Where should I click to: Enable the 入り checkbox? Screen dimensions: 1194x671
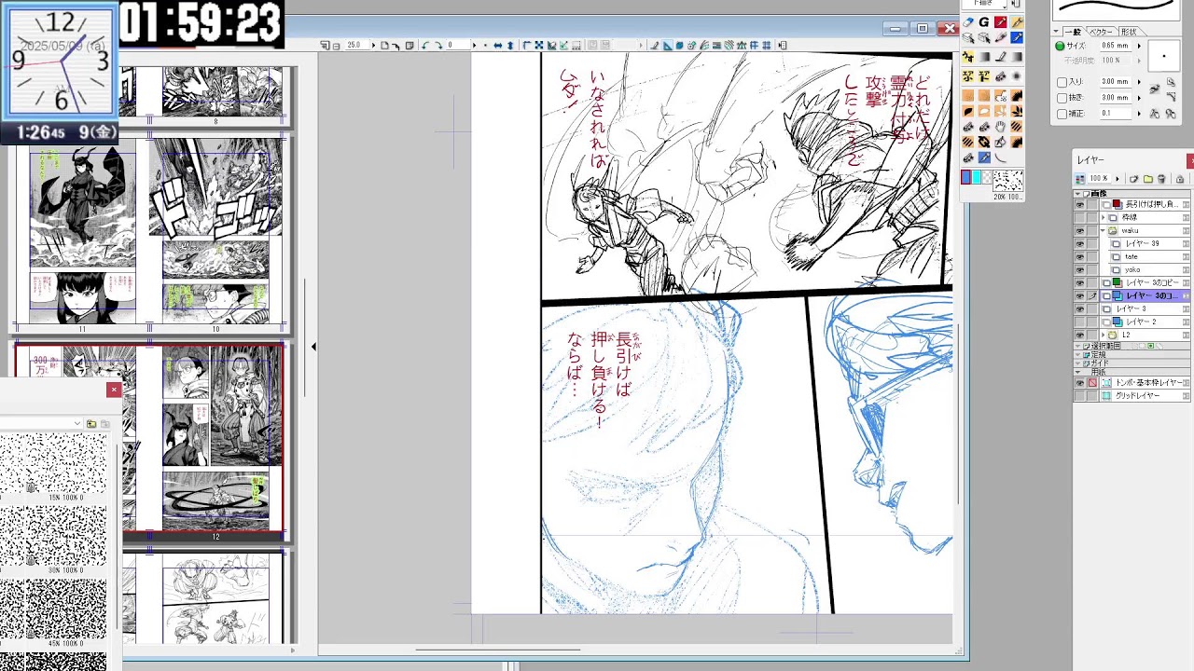(1062, 82)
